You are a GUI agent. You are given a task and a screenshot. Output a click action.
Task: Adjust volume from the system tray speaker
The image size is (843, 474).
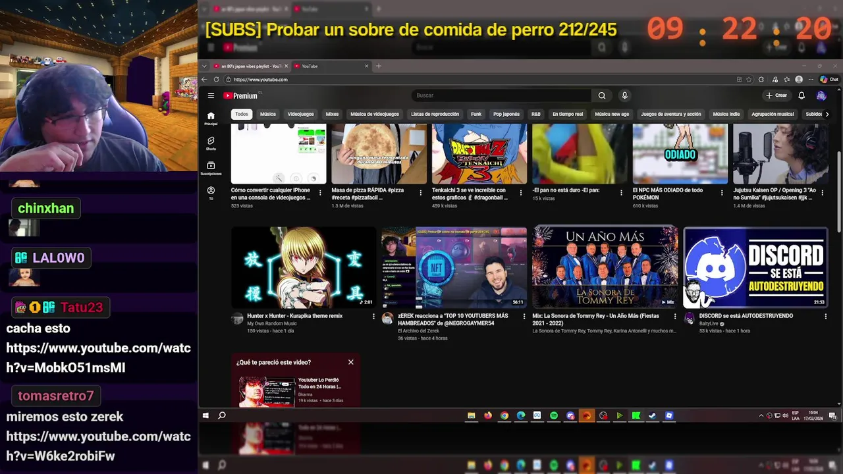[785, 415]
